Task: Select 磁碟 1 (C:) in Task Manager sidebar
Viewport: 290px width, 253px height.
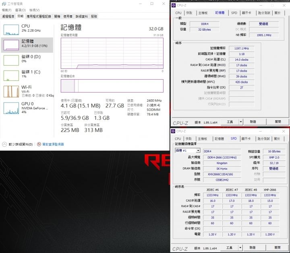Action: point(27,75)
